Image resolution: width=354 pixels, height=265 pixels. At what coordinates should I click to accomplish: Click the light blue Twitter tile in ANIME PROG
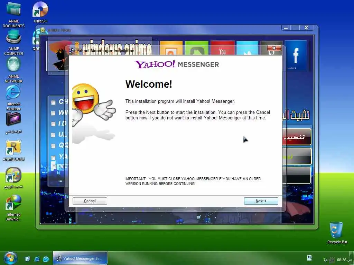247,48
